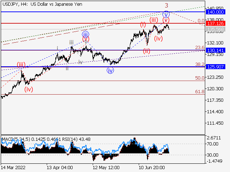Click the 114.400 price axis label
Image resolution: width=230 pixels, height=172 pixels.
(215, 111)
